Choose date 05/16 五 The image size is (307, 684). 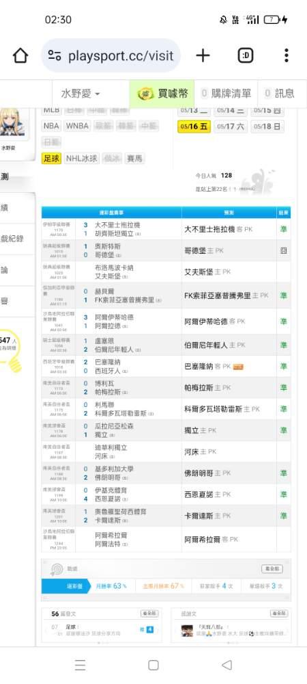click(x=194, y=127)
